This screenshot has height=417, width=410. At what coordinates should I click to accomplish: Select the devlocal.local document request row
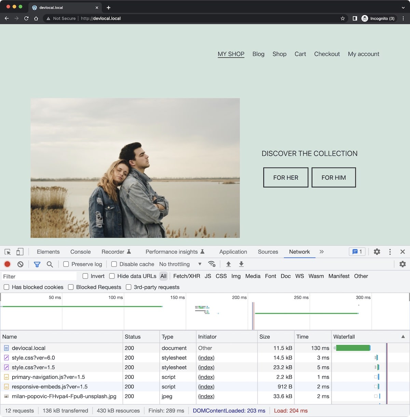tap(205, 348)
